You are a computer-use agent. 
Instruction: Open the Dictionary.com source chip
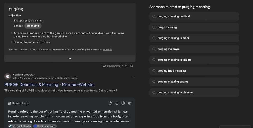coord(45,126)
